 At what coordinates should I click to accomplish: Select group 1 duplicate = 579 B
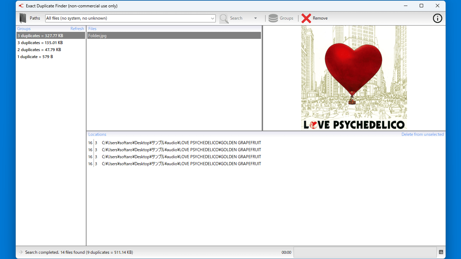pos(51,57)
